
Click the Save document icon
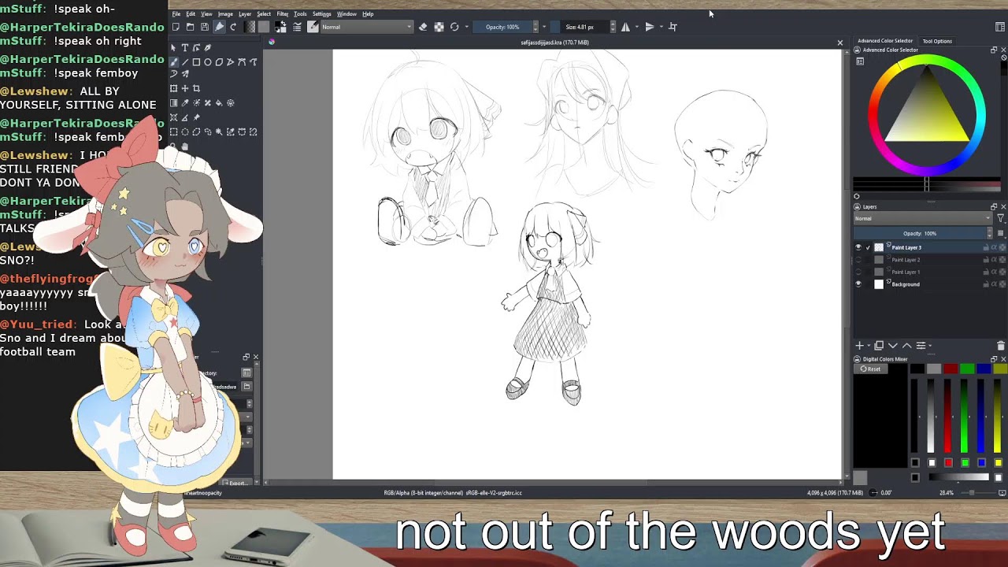pyautogui.click(x=205, y=27)
